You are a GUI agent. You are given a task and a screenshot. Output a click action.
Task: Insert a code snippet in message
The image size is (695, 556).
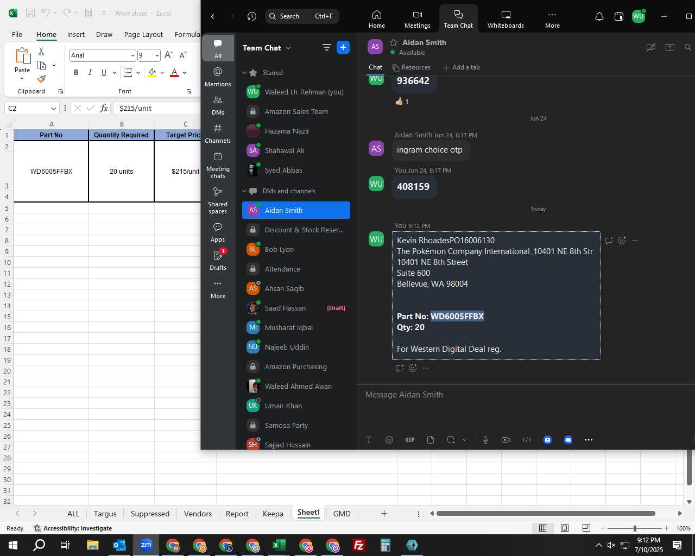point(527,440)
